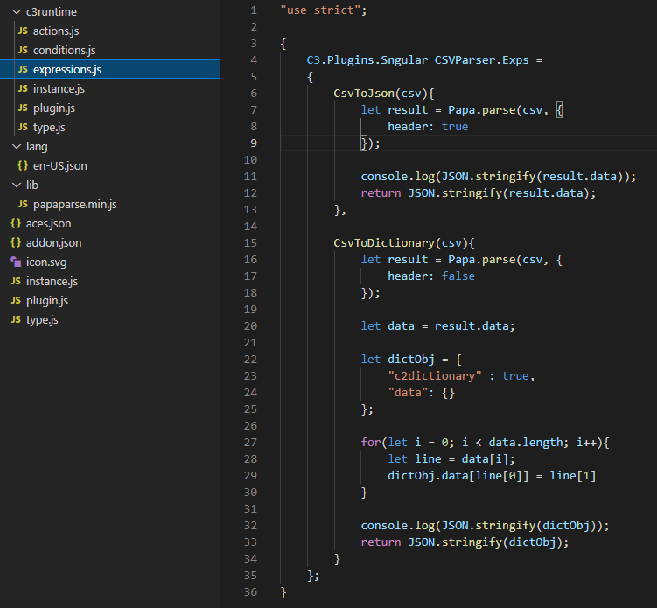The image size is (657, 608).
Task: Click line number 36 in gutter
Action: (250, 592)
